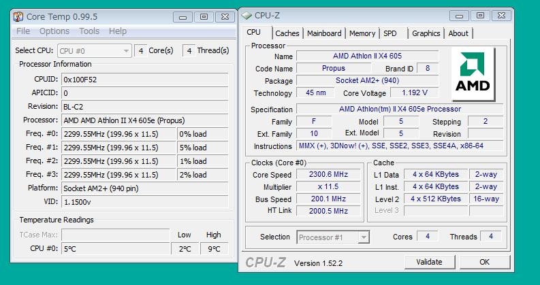This screenshot has height=285, width=540.
Task: Click the Ext. Family value 10
Action: (x=314, y=133)
